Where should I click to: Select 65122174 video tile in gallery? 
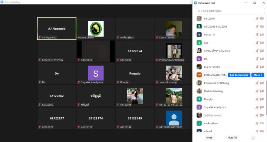point(96,118)
